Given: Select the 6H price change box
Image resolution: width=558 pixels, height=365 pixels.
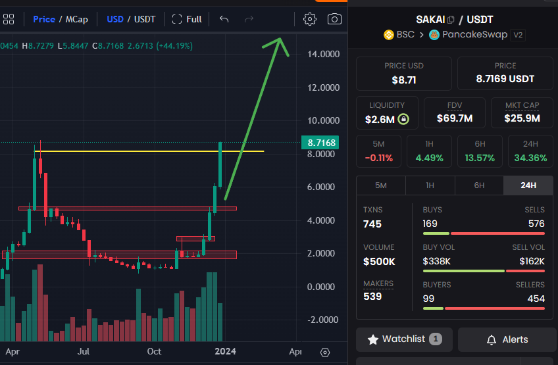Looking at the screenshot, I should (480, 151).
